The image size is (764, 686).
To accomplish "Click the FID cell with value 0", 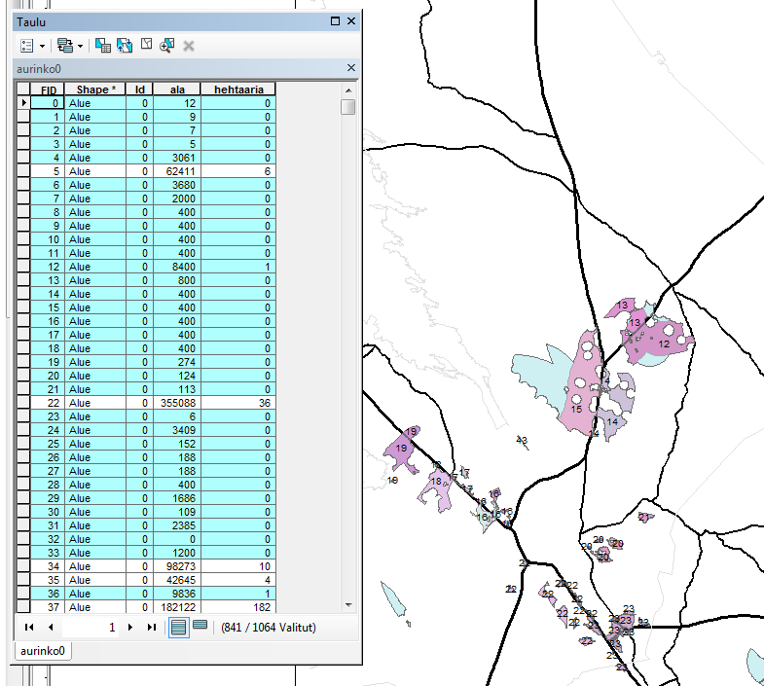I will click(x=48, y=103).
